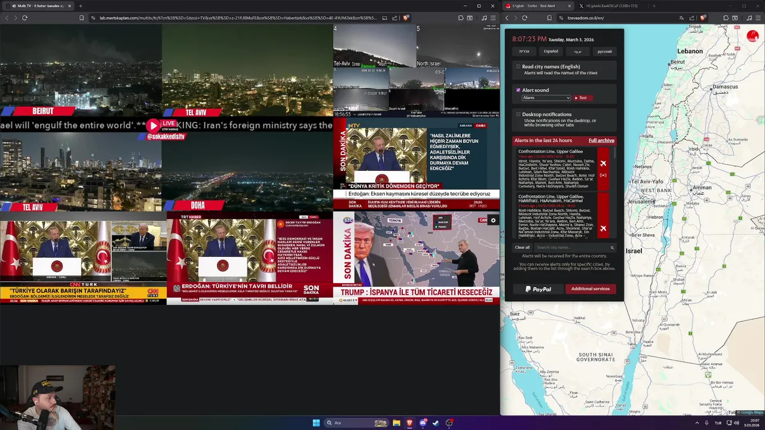Enable the Desktop notifications checkbox
The image size is (765, 430).
pyautogui.click(x=518, y=114)
